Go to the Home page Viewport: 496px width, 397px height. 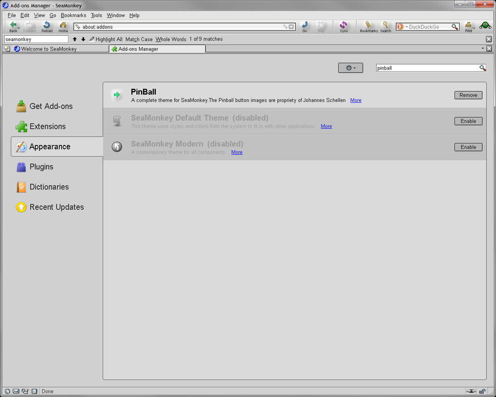point(63,27)
